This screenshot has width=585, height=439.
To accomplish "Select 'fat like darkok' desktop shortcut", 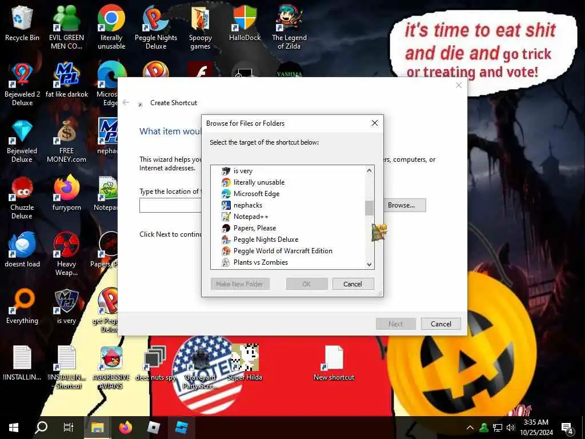I will [66, 80].
